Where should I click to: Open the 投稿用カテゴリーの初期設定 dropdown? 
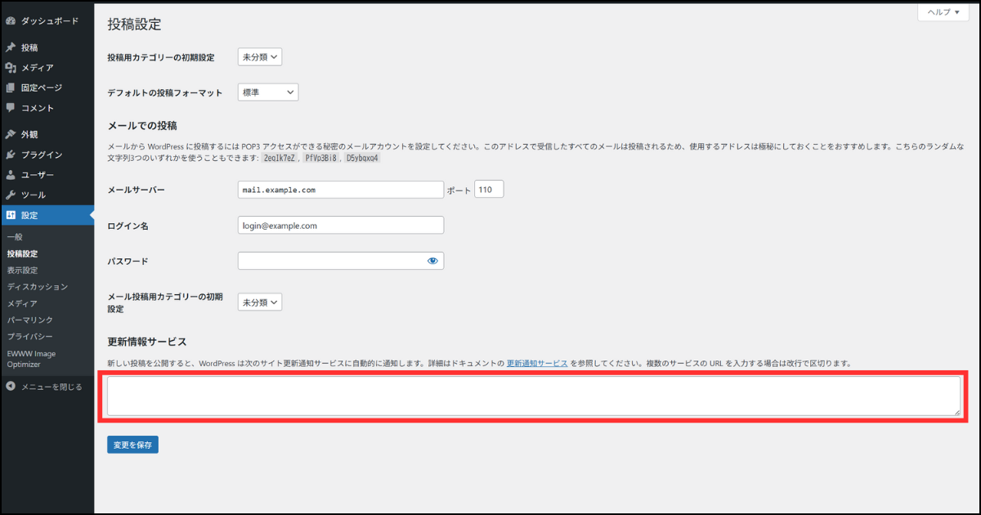(260, 57)
